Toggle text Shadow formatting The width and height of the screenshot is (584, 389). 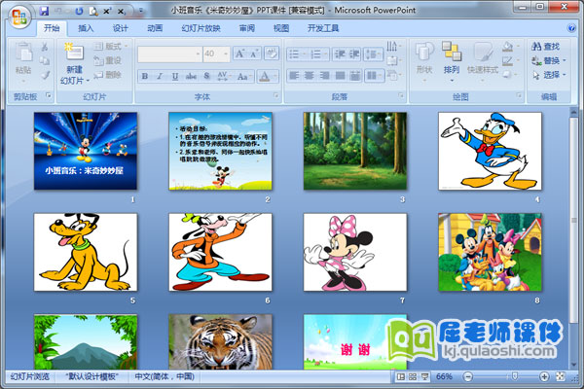(207, 76)
